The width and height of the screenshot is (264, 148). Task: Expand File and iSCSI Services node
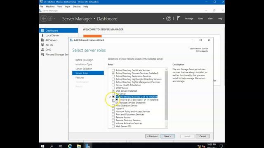coord(113,100)
